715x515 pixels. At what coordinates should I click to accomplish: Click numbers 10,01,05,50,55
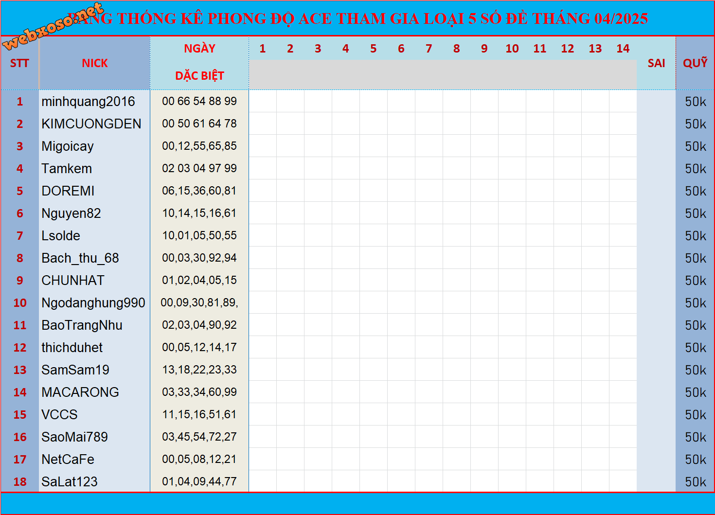199,235
